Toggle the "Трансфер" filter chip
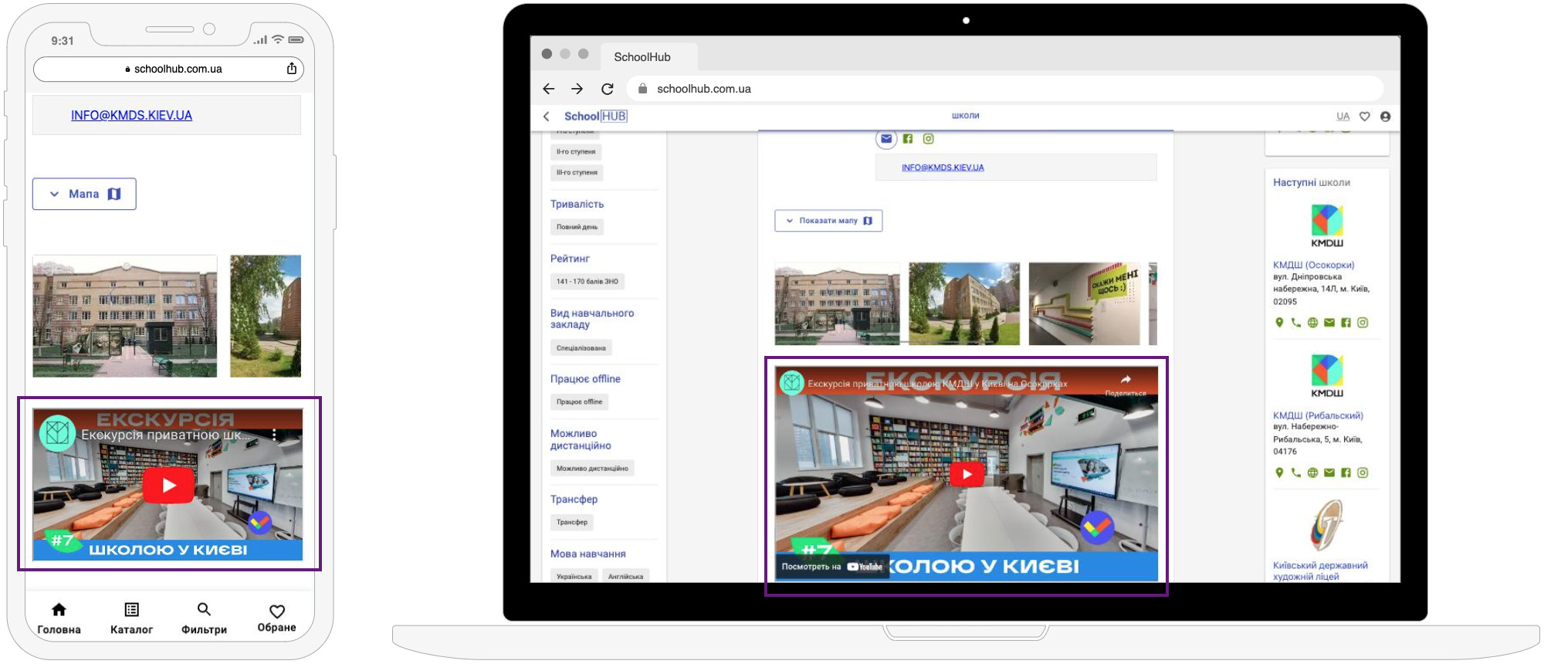 coord(572,523)
